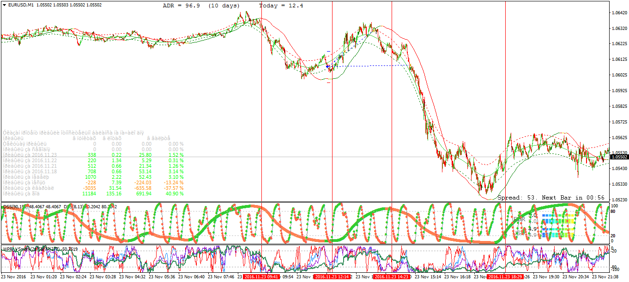Select the blue trade entry arrow marker
Image resolution: width=629 pixels, height=282 pixels.
click(327, 66)
